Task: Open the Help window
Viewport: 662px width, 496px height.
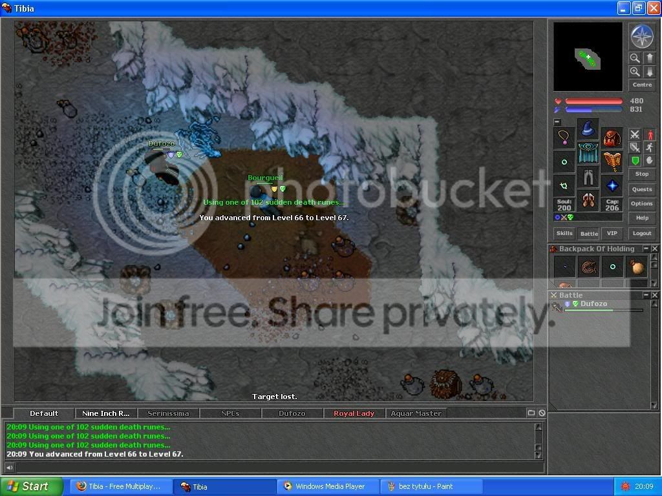Action: coord(642,218)
